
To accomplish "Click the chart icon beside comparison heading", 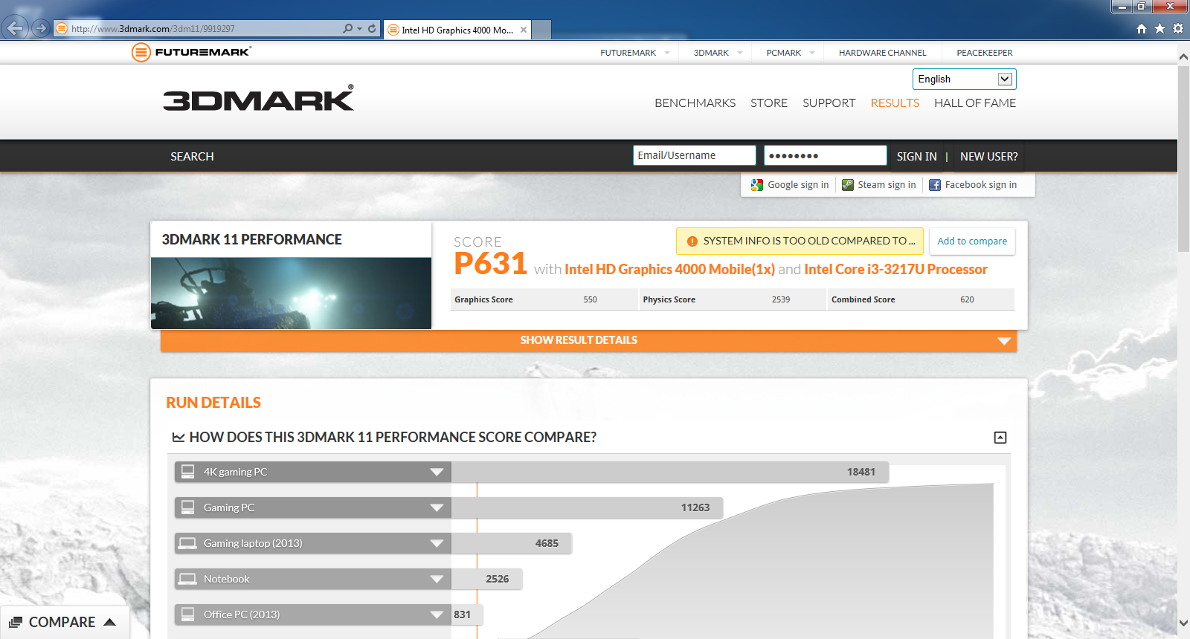I will tap(178, 438).
